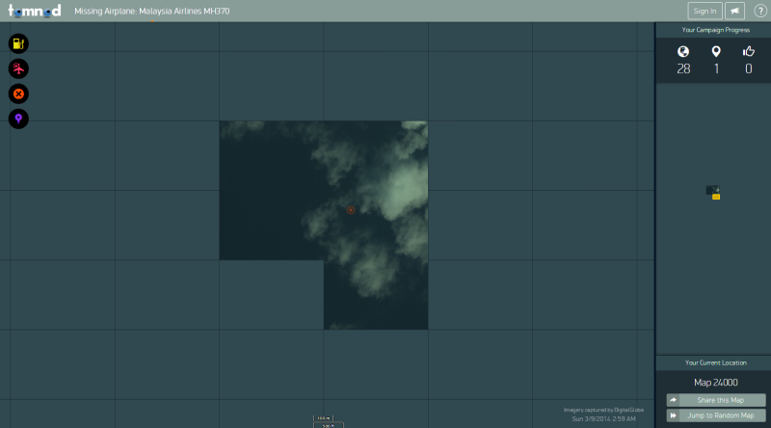Open the Missing Airplane campaign title link
Screen dimensions: 771x428
(x=152, y=11)
